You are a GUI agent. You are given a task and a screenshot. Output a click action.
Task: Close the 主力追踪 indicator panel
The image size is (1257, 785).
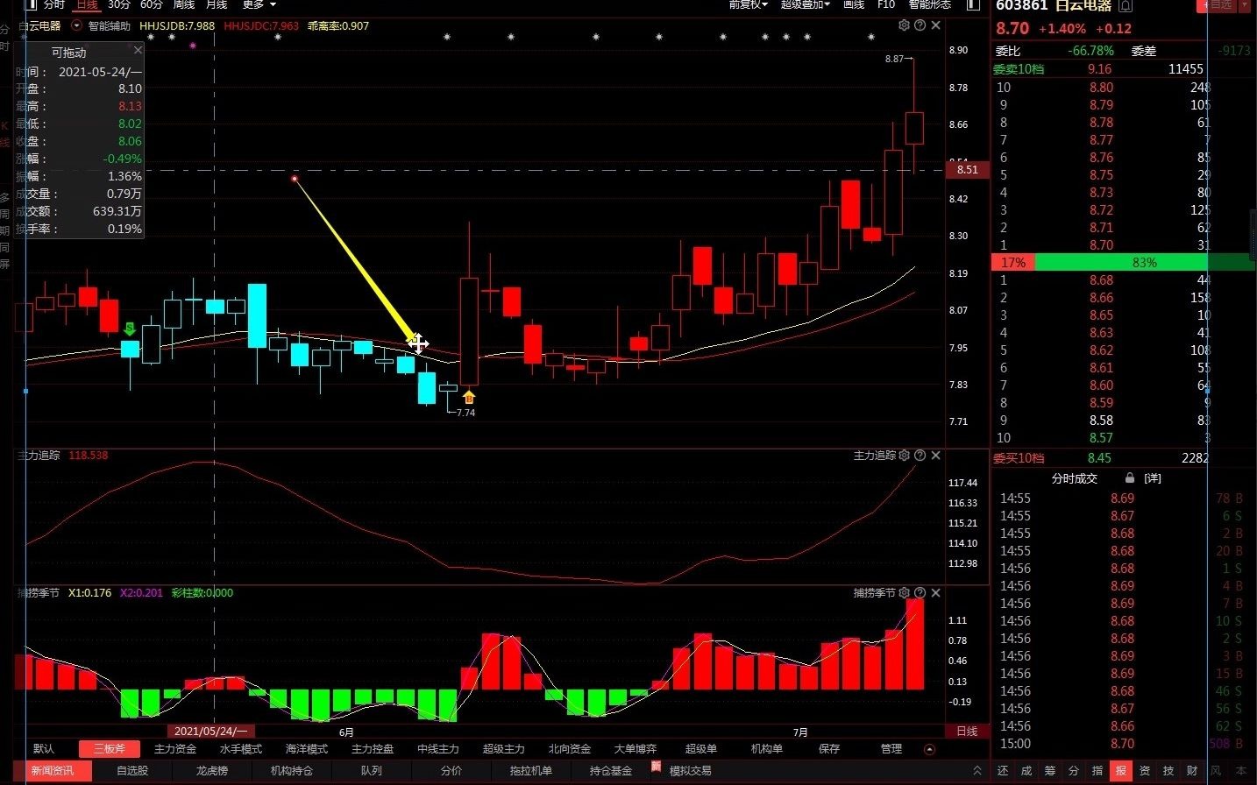935,456
